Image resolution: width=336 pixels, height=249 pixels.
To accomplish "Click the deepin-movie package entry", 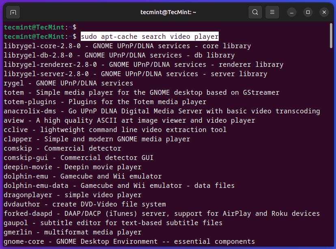I will [x=72, y=167].
